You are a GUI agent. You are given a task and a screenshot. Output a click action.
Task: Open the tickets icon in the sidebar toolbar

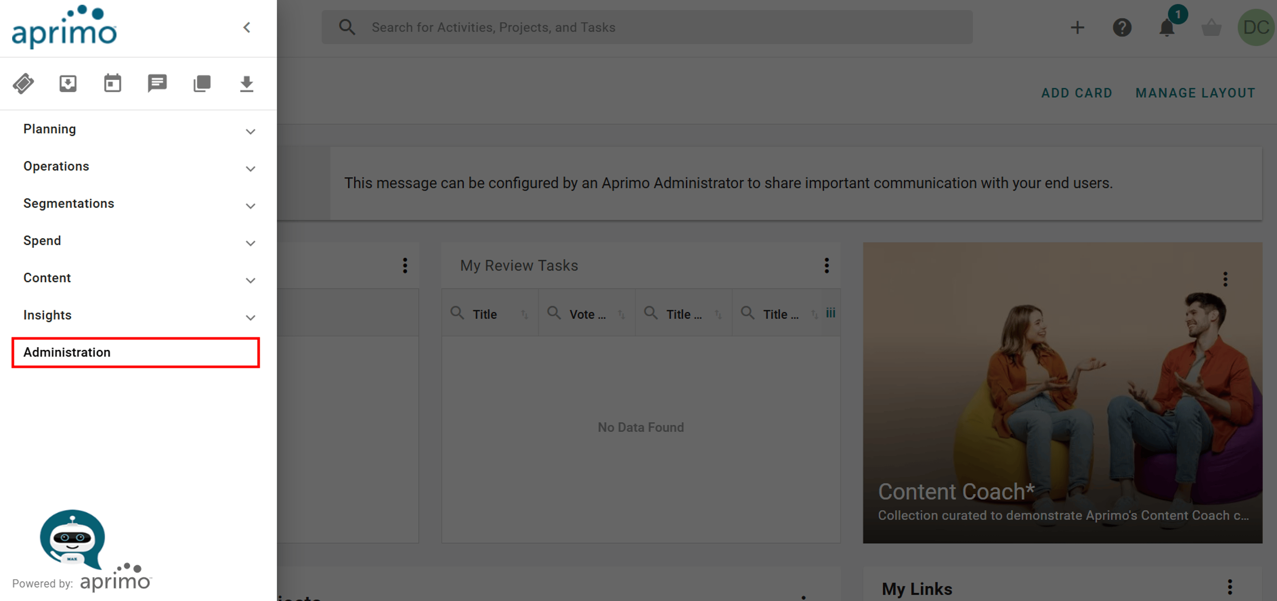(23, 84)
